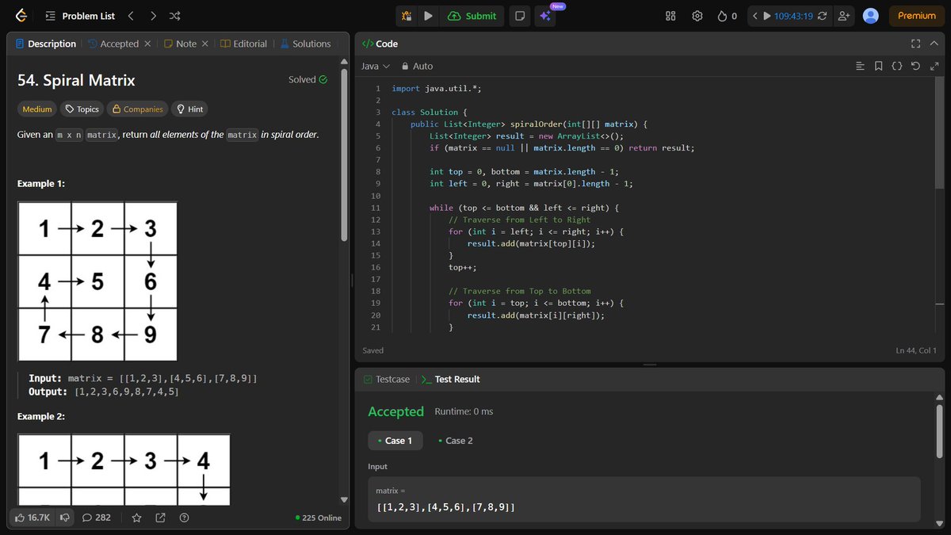Start the timer play button
This screenshot has height=535, width=951.
click(766, 16)
